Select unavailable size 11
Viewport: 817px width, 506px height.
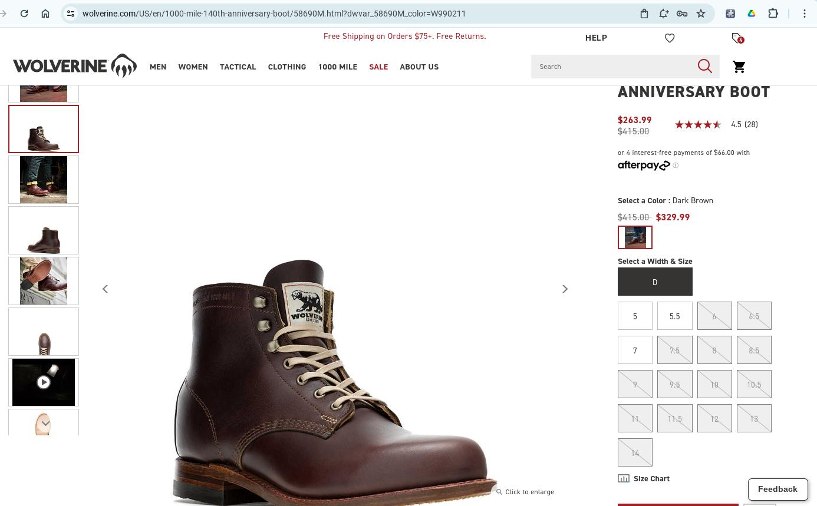pos(635,419)
